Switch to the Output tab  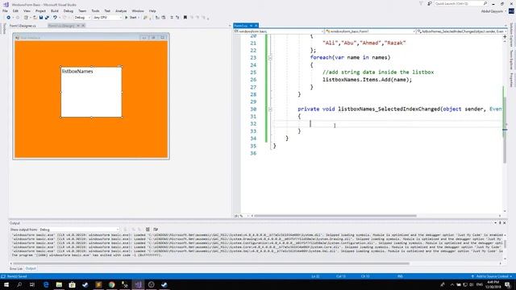(31, 268)
